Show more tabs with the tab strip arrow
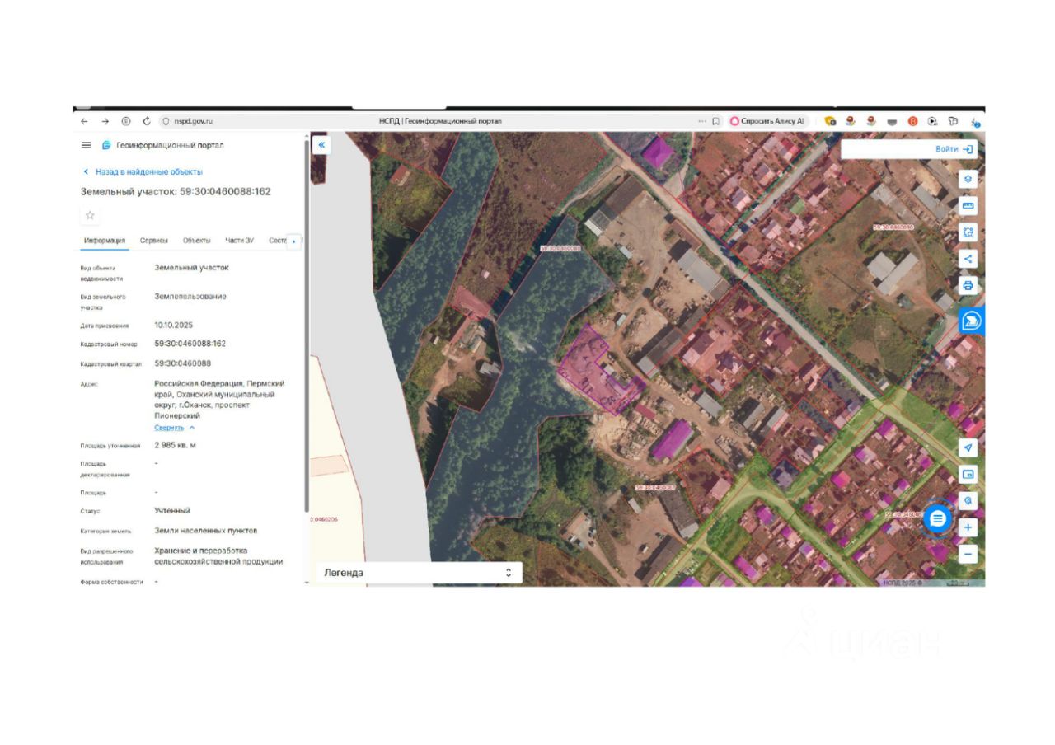 click(x=294, y=241)
